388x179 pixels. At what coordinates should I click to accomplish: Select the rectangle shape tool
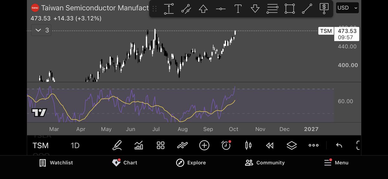(290, 8)
